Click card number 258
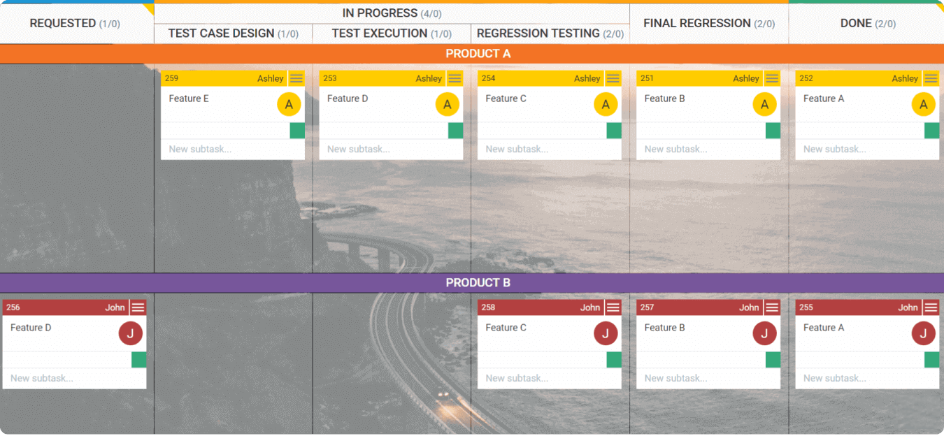The height and width of the screenshot is (436, 944). click(489, 307)
